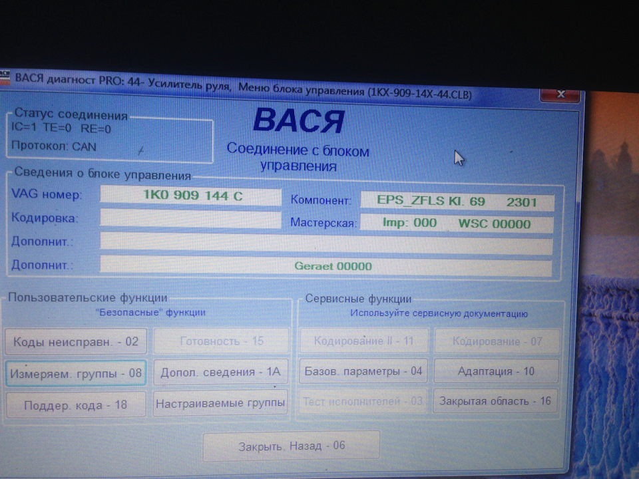
Task: Open Базов. параметры - 04
Action: click(363, 371)
